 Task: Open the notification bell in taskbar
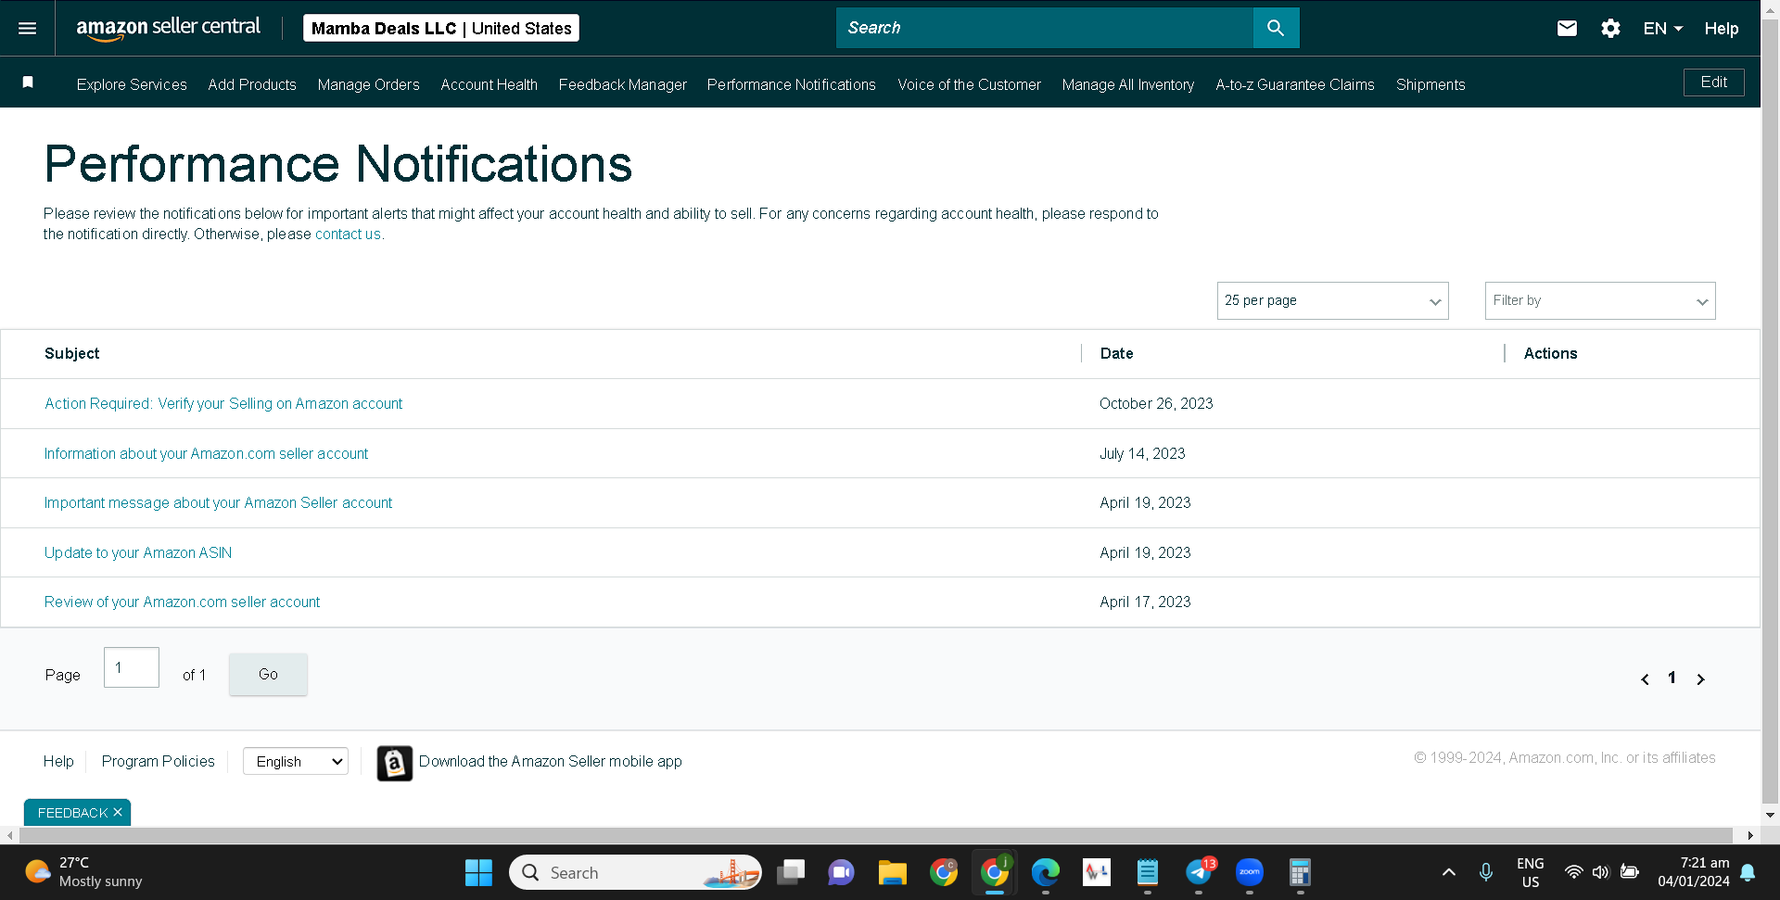[x=1748, y=872]
